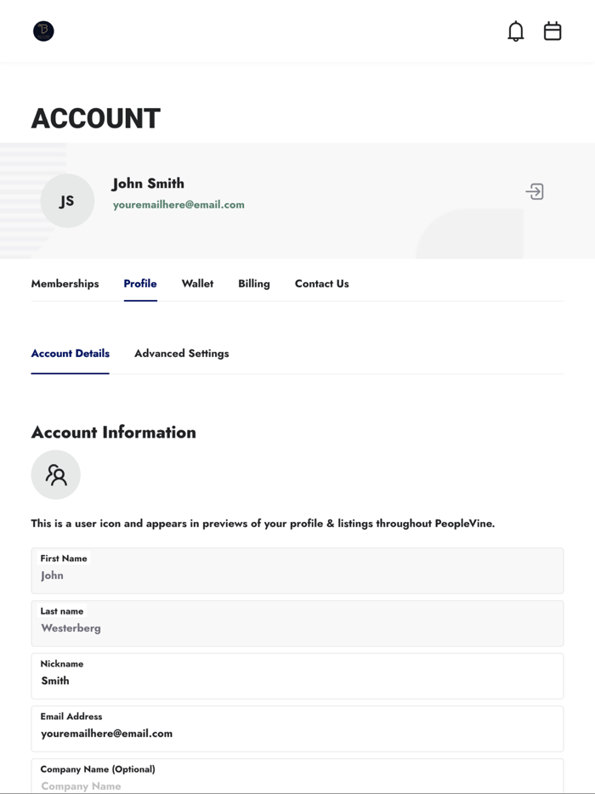This screenshot has height=794, width=595.
Task: Select the Account Details sub-tab
Action: pyautogui.click(x=70, y=354)
